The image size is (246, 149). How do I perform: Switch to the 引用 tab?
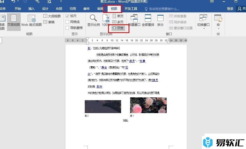[73, 9]
